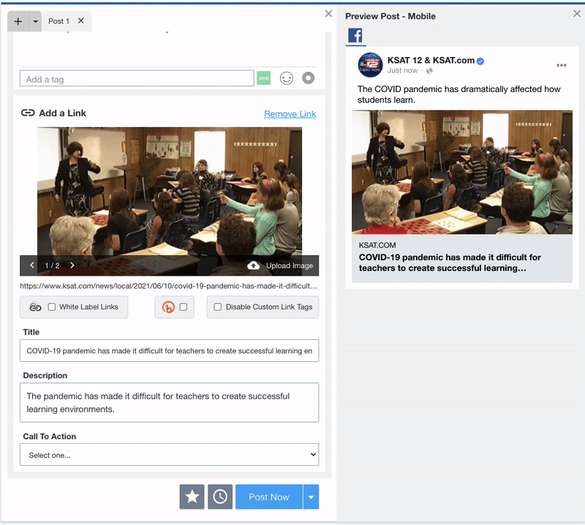Viewport: 585px width, 525px height.
Task: Check Disable Custom Link Tags
Action: tap(217, 306)
